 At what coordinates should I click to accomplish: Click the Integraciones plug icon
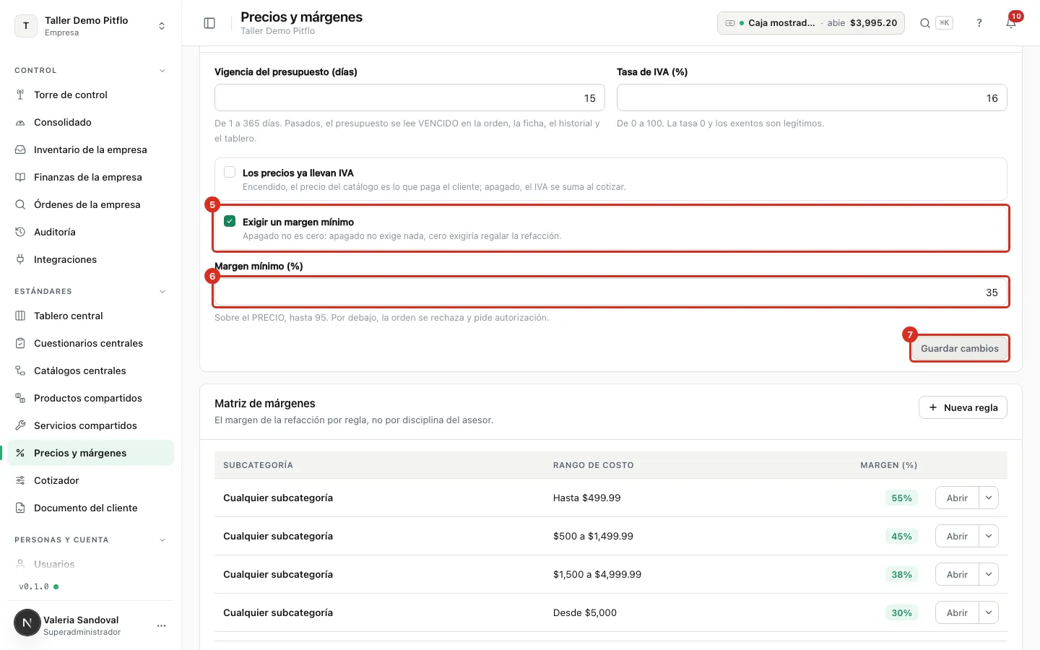coord(20,259)
